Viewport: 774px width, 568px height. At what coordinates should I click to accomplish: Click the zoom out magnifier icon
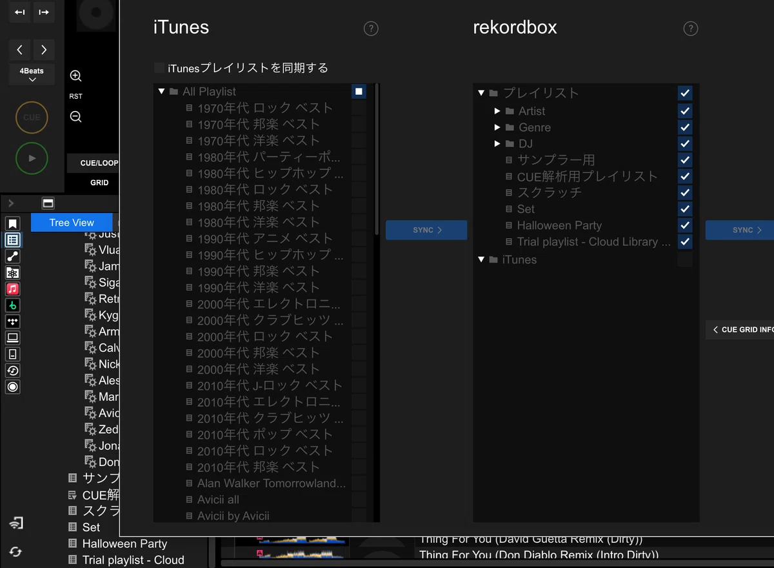point(75,117)
